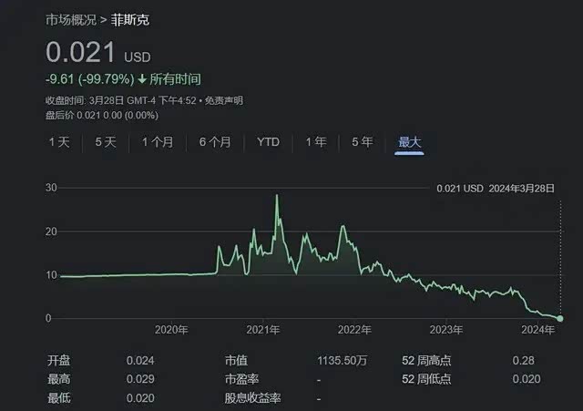Click the 2022年 label on the time axis
Viewport: 583px width, 411px height.
click(353, 330)
